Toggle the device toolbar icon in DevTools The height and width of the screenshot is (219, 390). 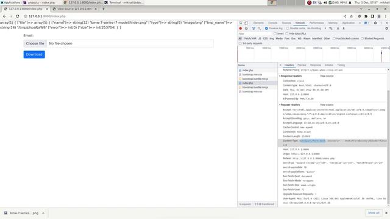point(246,23)
